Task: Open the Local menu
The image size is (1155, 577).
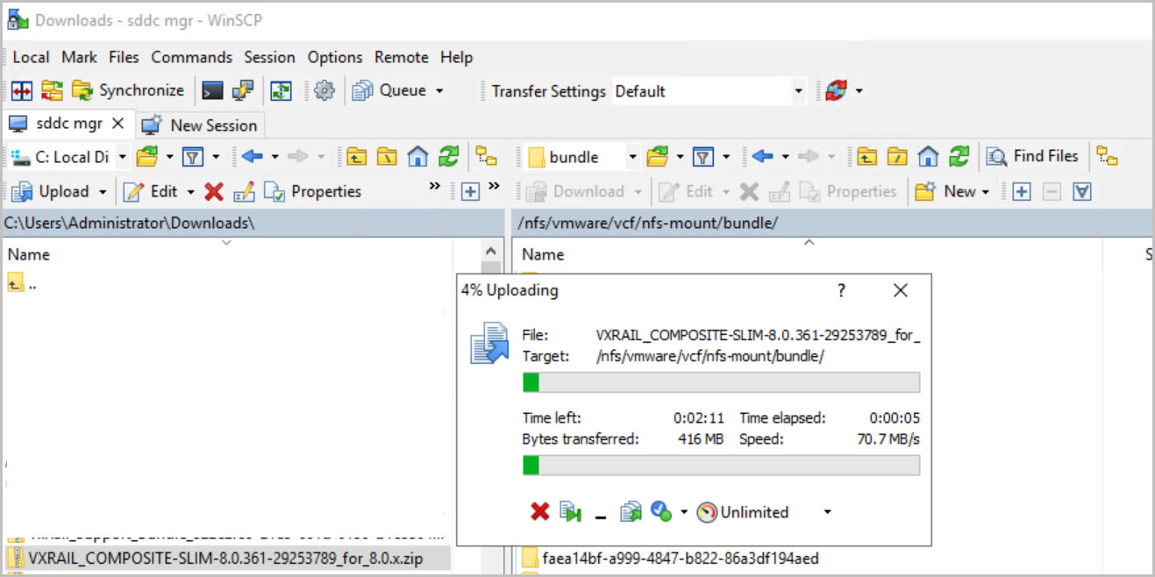Action: coord(31,57)
